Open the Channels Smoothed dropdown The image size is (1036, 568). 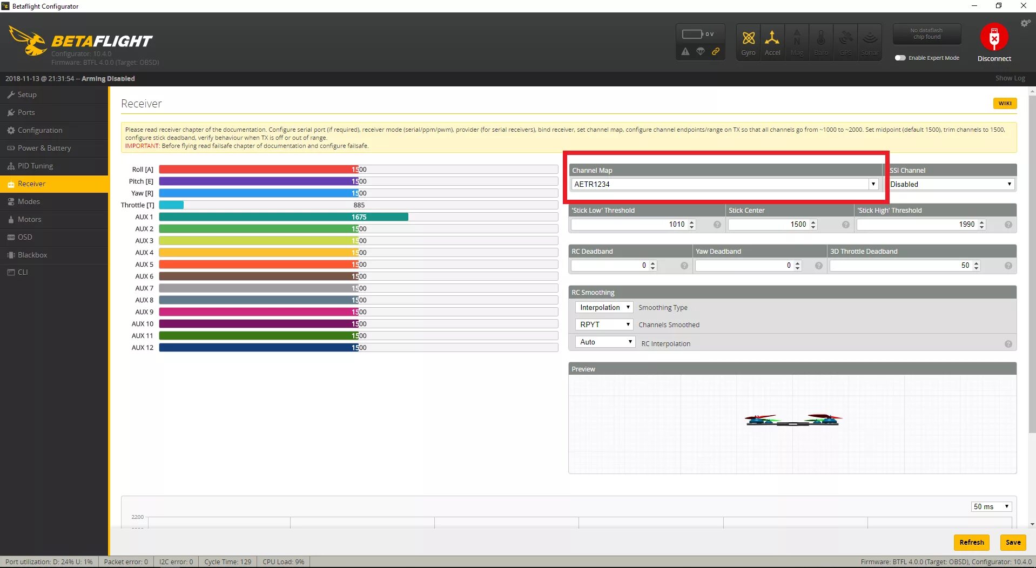604,324
